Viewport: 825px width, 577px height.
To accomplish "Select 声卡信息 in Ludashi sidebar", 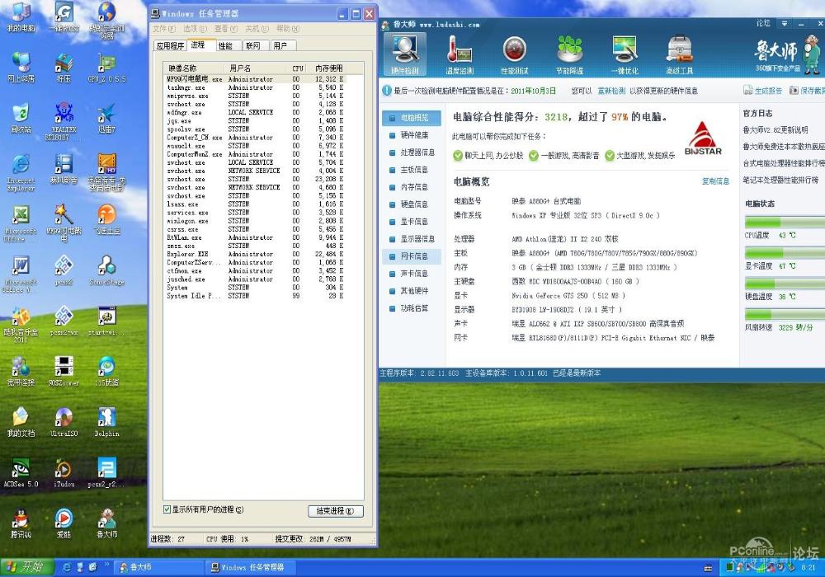I will tap(412, 274).
